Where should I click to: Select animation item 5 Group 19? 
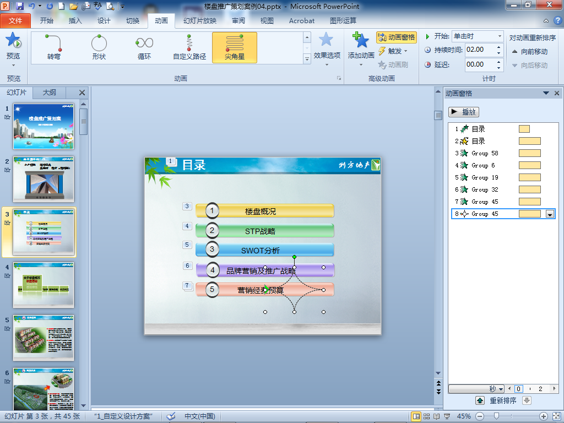pyautogui.click(x=503, y=177)
